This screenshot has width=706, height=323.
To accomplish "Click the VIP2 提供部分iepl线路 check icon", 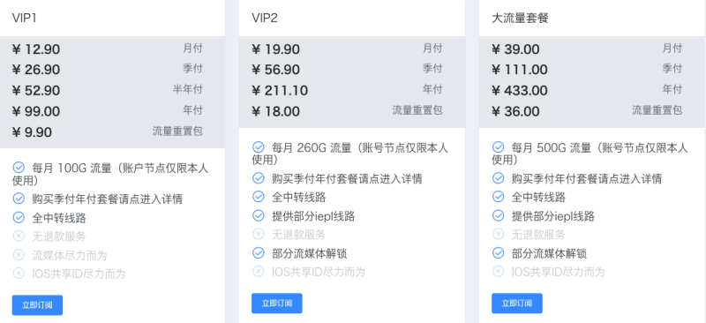I will point(258,216).
